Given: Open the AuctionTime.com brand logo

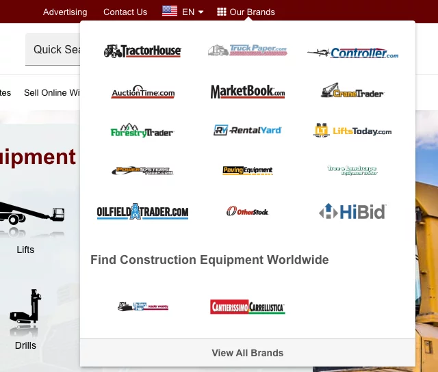Looking at the screenshot, I should [143, 92].
